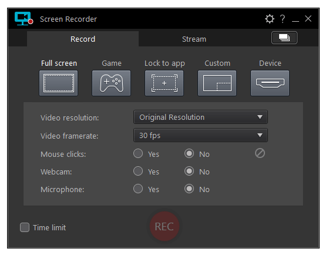
Task: Select Full screen recording mode icon
Action: pyautogui.click(x=58, y=83)
